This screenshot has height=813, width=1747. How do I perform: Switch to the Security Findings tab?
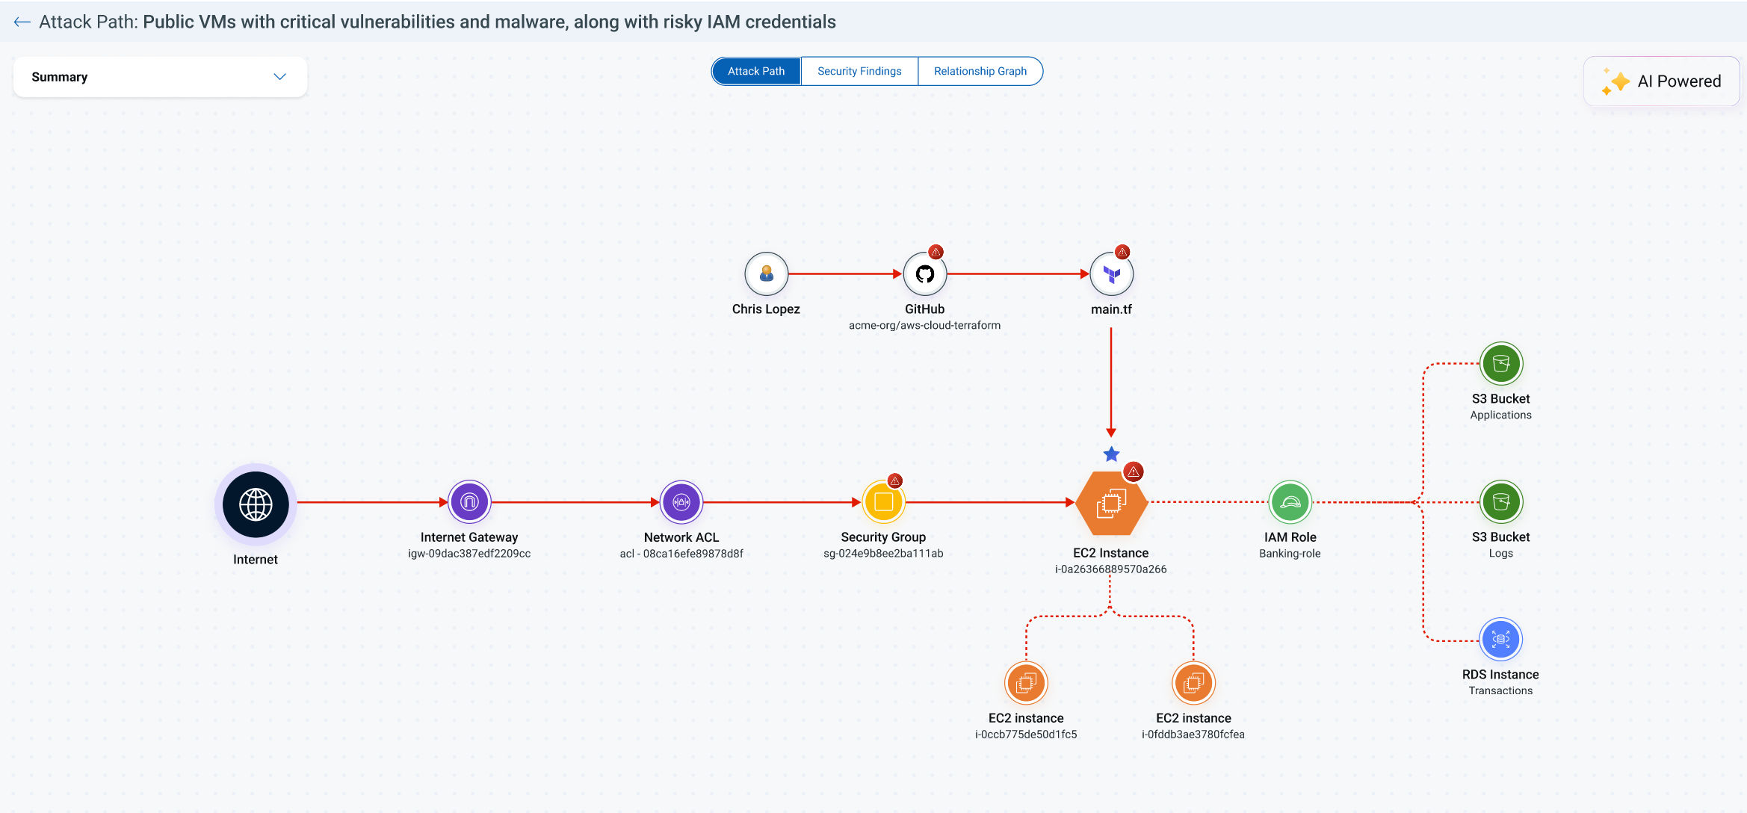[x=859, y=71]
